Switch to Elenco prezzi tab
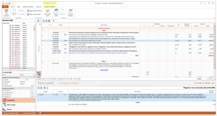 (46, 83)
